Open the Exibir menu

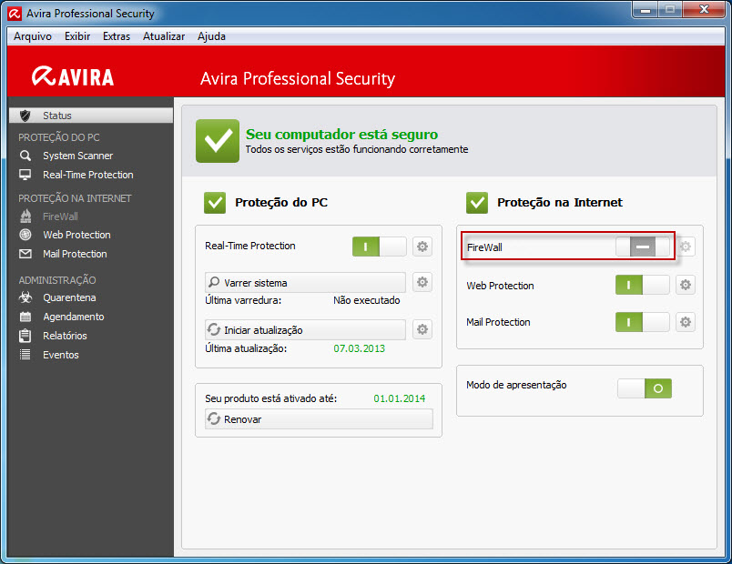(x=77, y=36)
